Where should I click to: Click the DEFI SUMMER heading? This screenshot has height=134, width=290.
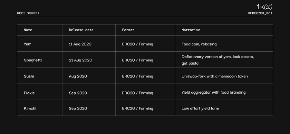[28, 13]
